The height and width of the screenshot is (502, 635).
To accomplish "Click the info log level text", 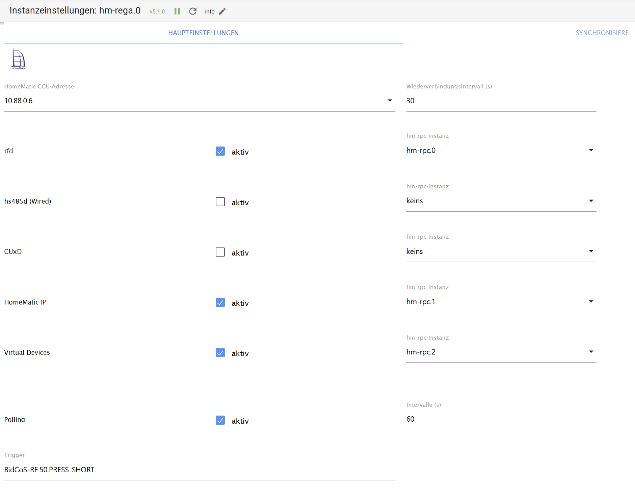I will pyautogui.click(x=210, y=11).
